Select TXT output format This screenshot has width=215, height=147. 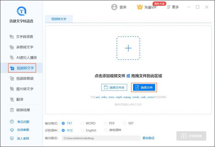[67, 123]
